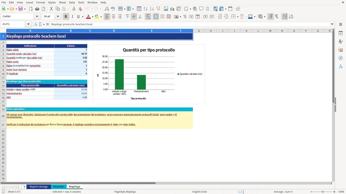
Task: Click the Save document icon
Action: click(20, 9)
